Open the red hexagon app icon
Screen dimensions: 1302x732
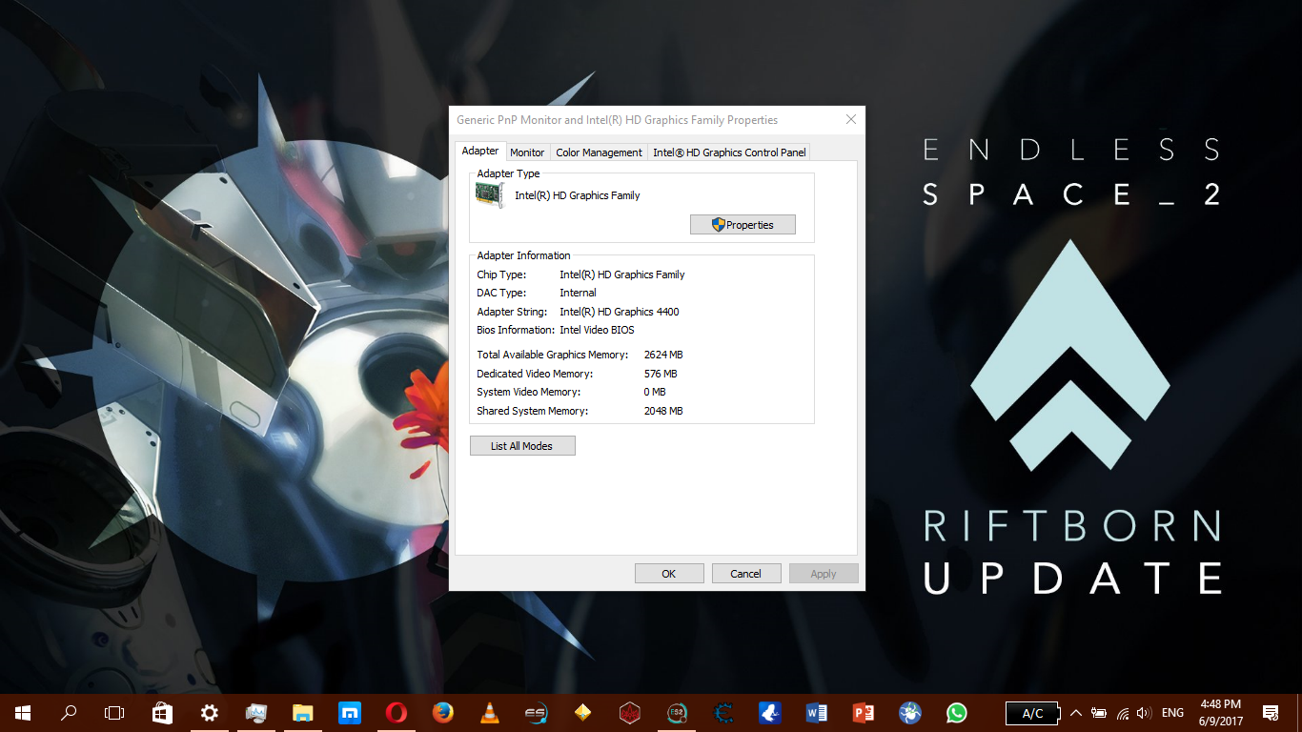(629, 713)
